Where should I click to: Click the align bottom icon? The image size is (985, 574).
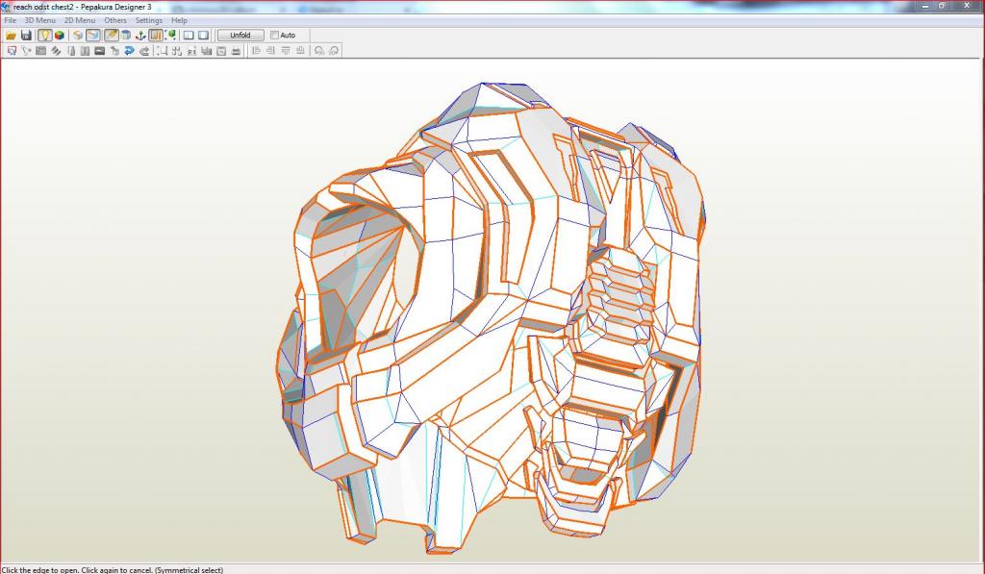click(x=300, y=51)
